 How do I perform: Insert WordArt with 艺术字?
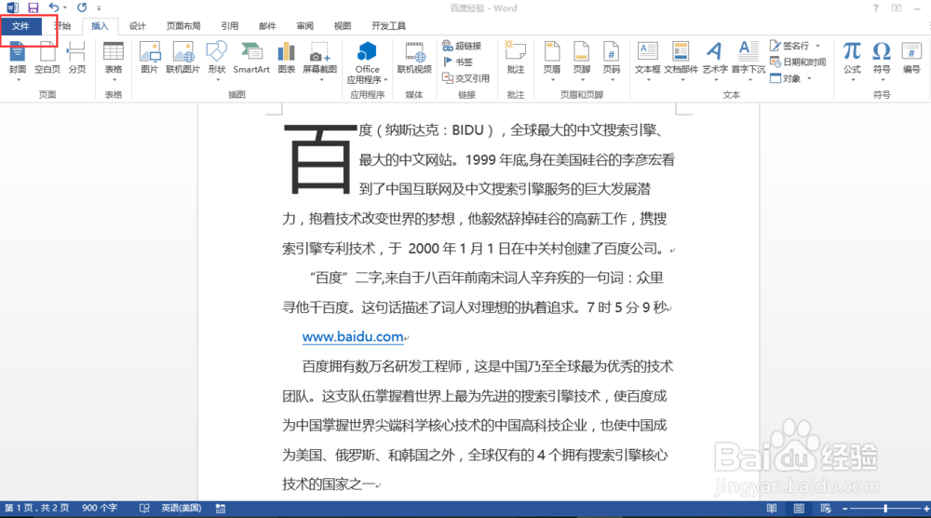715,60
